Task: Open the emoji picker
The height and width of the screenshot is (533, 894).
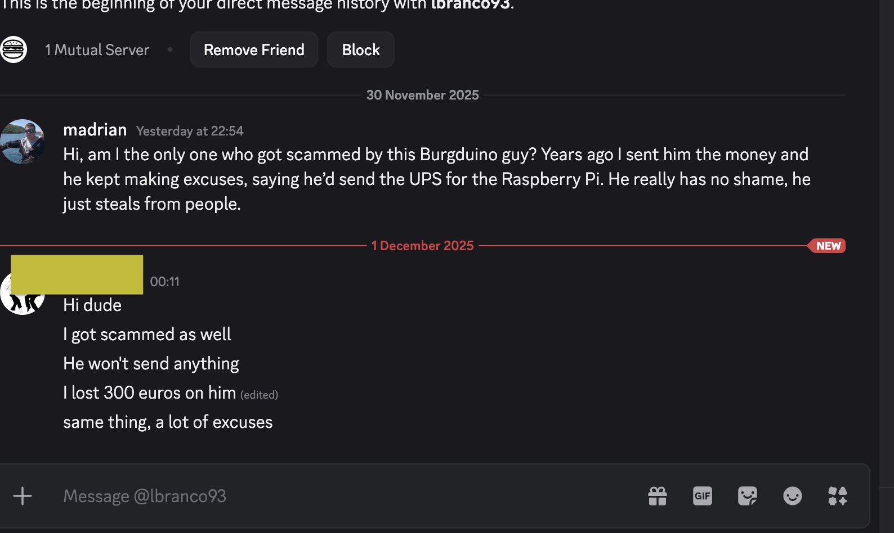Action: pos(792,496)
